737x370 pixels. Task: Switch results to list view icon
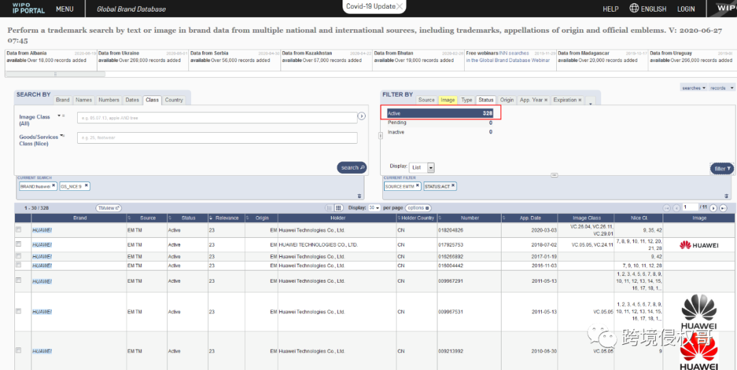pyautogui.click(x=330, y=208)
